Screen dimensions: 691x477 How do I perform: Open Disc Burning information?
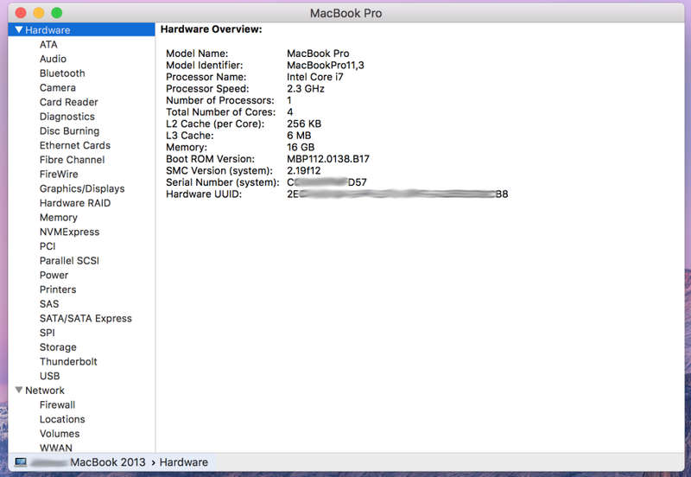70,131
